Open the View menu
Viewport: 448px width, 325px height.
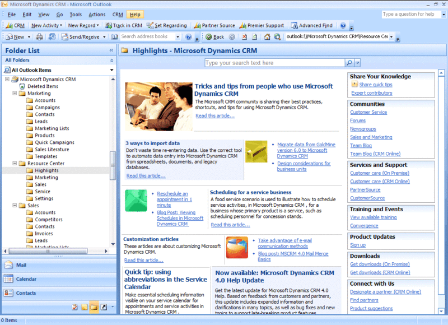pyautogui.click(x=44, y=15)
